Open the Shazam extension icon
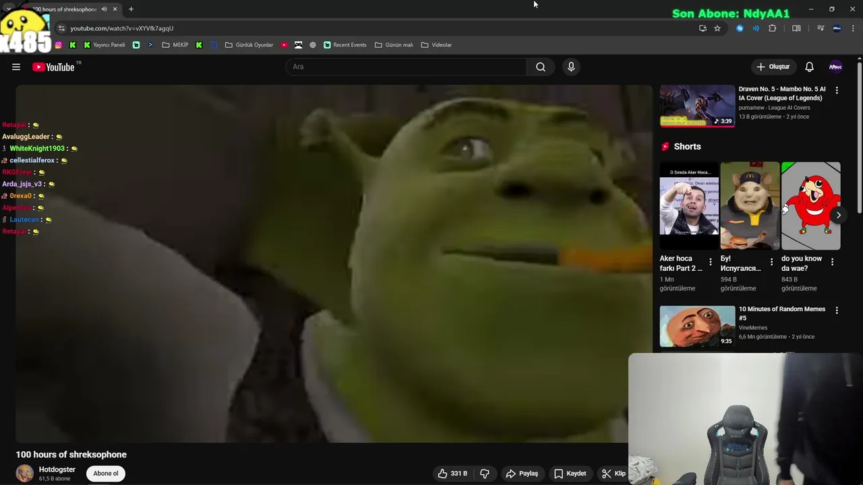The height and width of the screenshot is (485, 863). coord(740,28)
